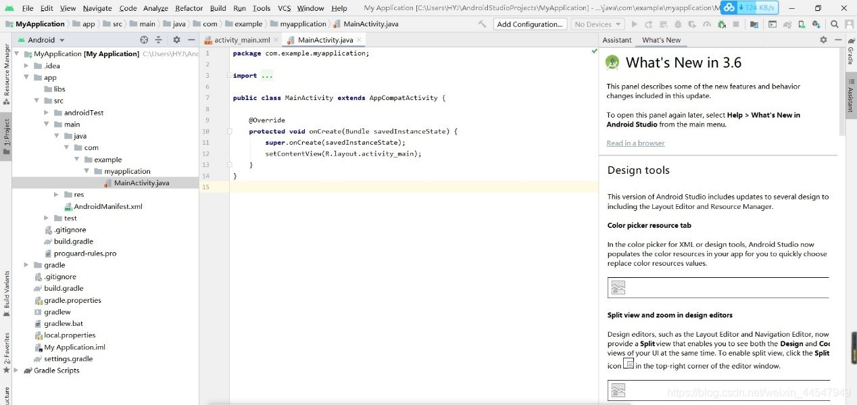Viewport: 857px width, 405px height.
Task: Open the VCS menu
Action: click(284, 8)
